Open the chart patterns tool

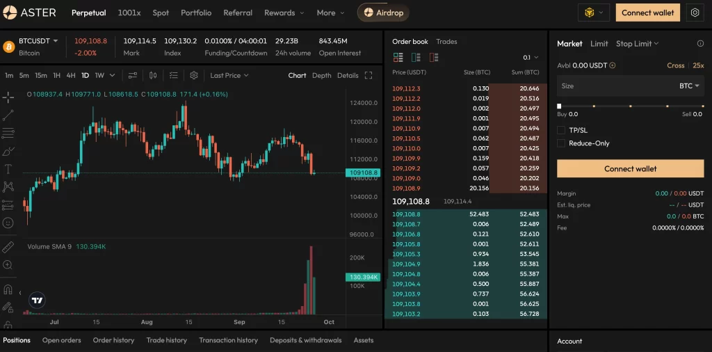(x=8, y=186)
